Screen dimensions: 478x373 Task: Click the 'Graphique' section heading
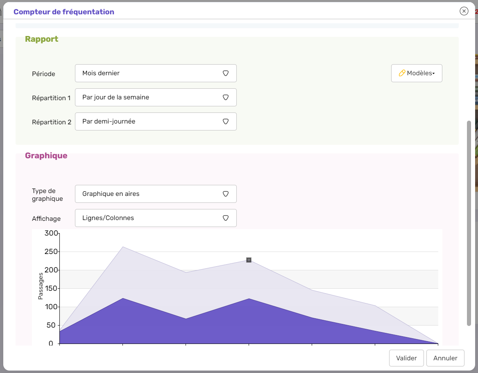[46, 156]
